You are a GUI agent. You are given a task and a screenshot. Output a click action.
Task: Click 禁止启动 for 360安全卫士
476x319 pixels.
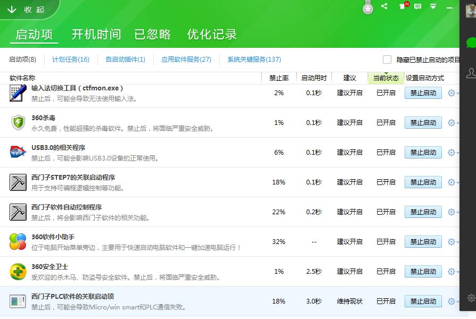(x=423, y=271)
